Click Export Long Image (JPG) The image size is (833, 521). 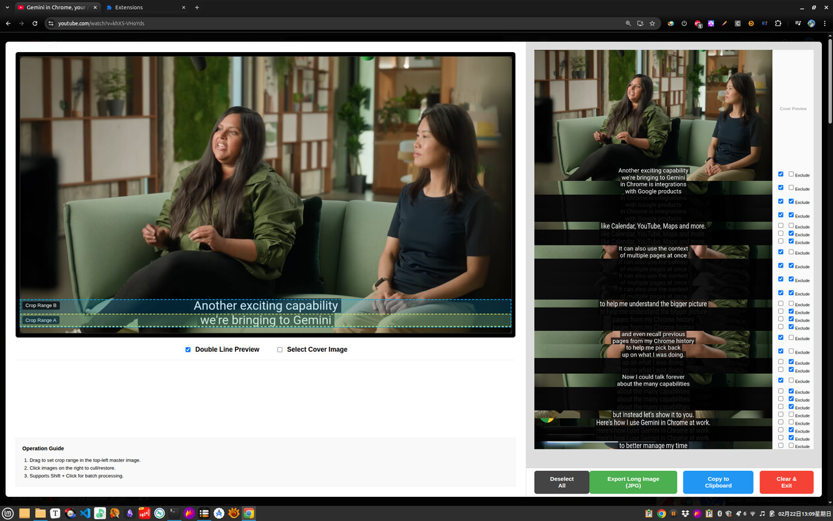pyautogui.click(x=633, y=482)
